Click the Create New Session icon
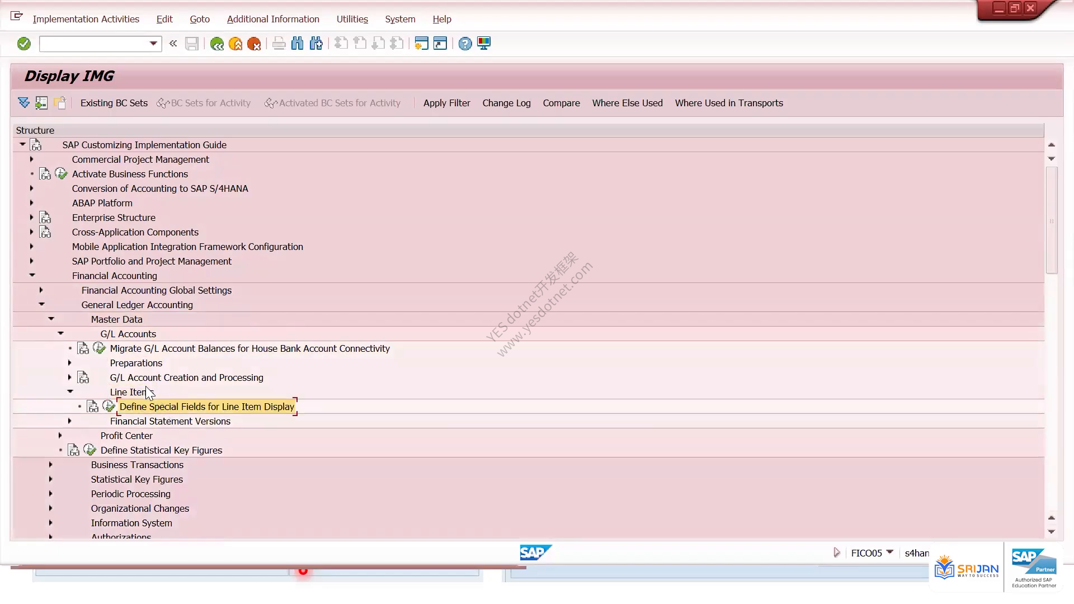 pyautogui.click(x=421, y=44)
